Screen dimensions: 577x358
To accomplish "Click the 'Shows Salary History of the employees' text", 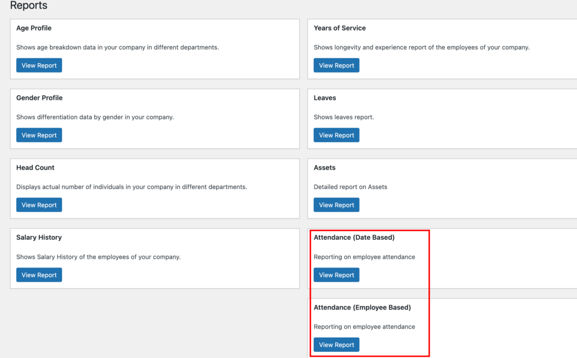I will click(98, 257).
